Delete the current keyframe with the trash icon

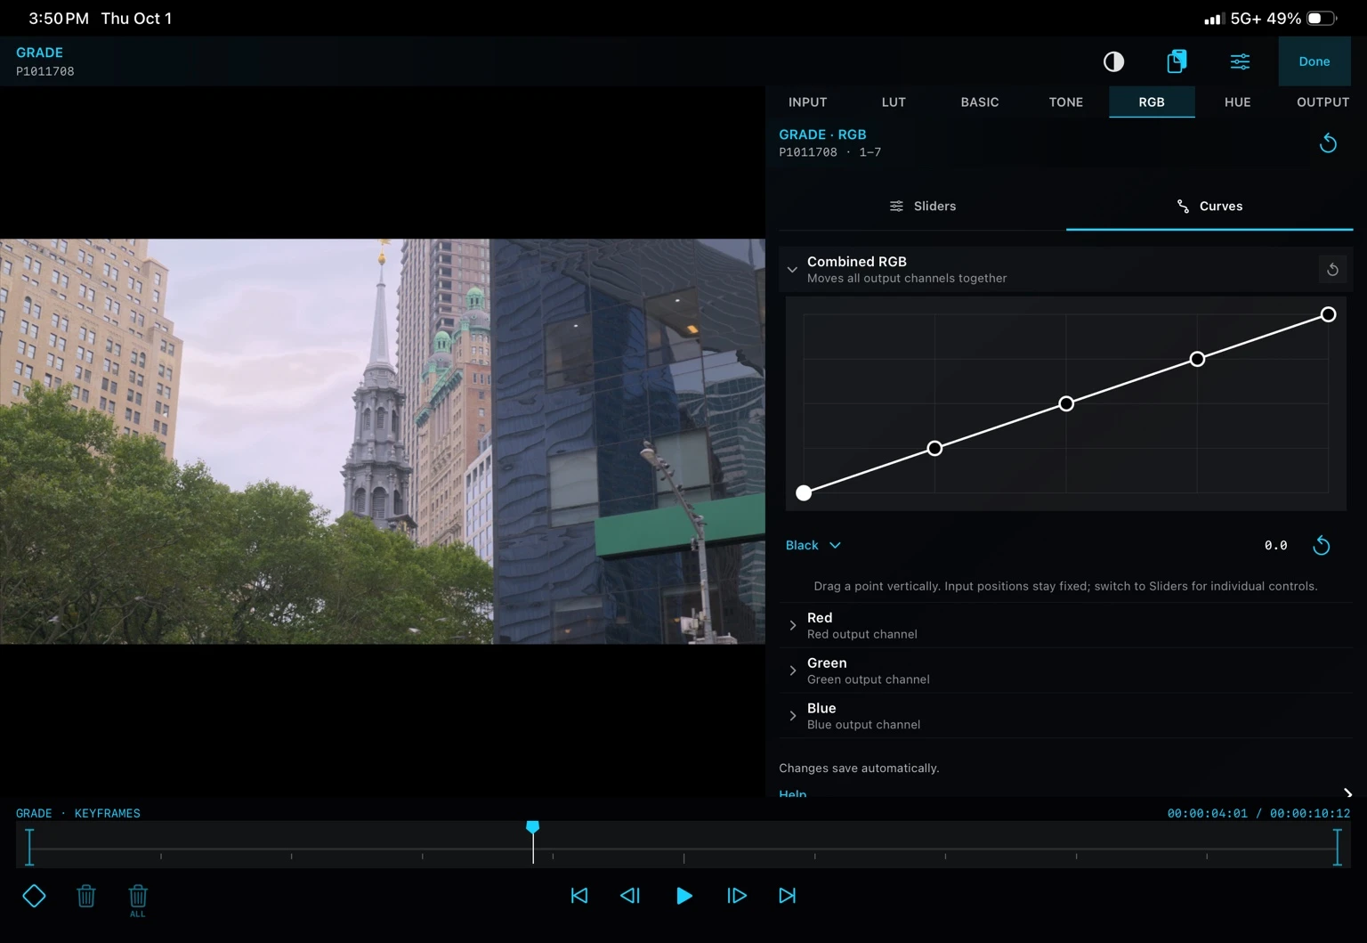click(x=86, y=896)
